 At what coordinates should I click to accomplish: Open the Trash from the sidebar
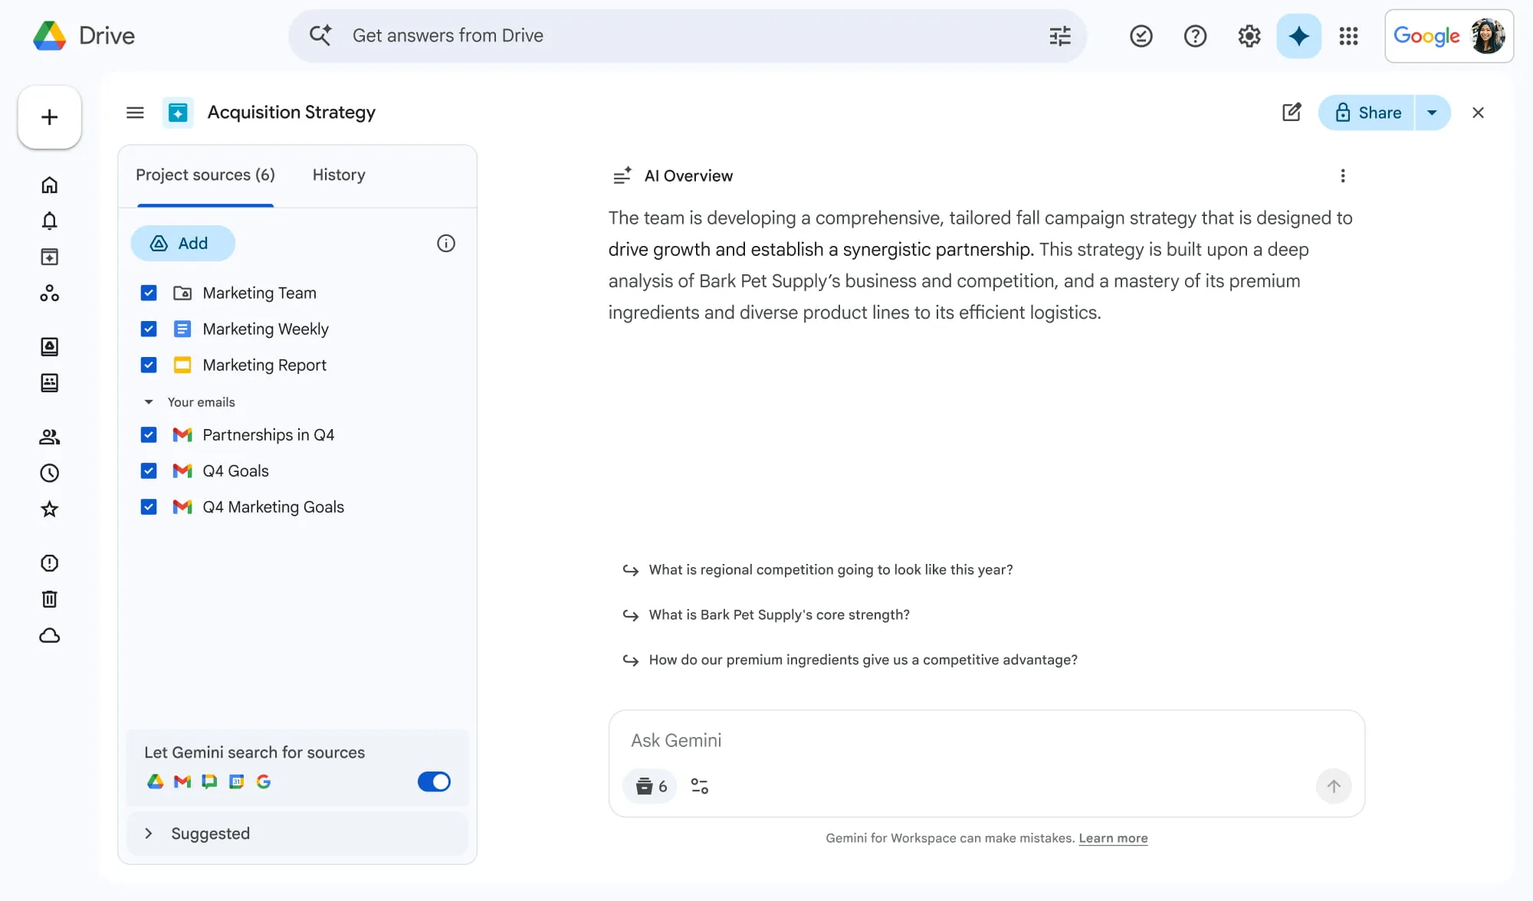click(49, 599)
